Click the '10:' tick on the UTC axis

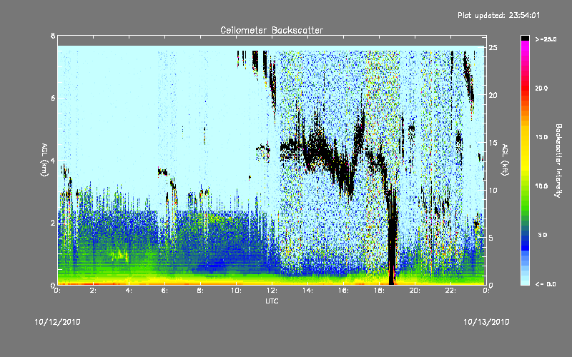click(236, 291)
